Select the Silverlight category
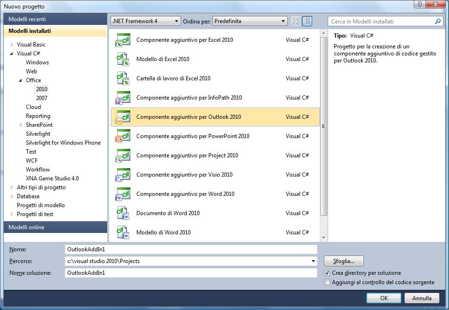 click(x=38, y=134)
